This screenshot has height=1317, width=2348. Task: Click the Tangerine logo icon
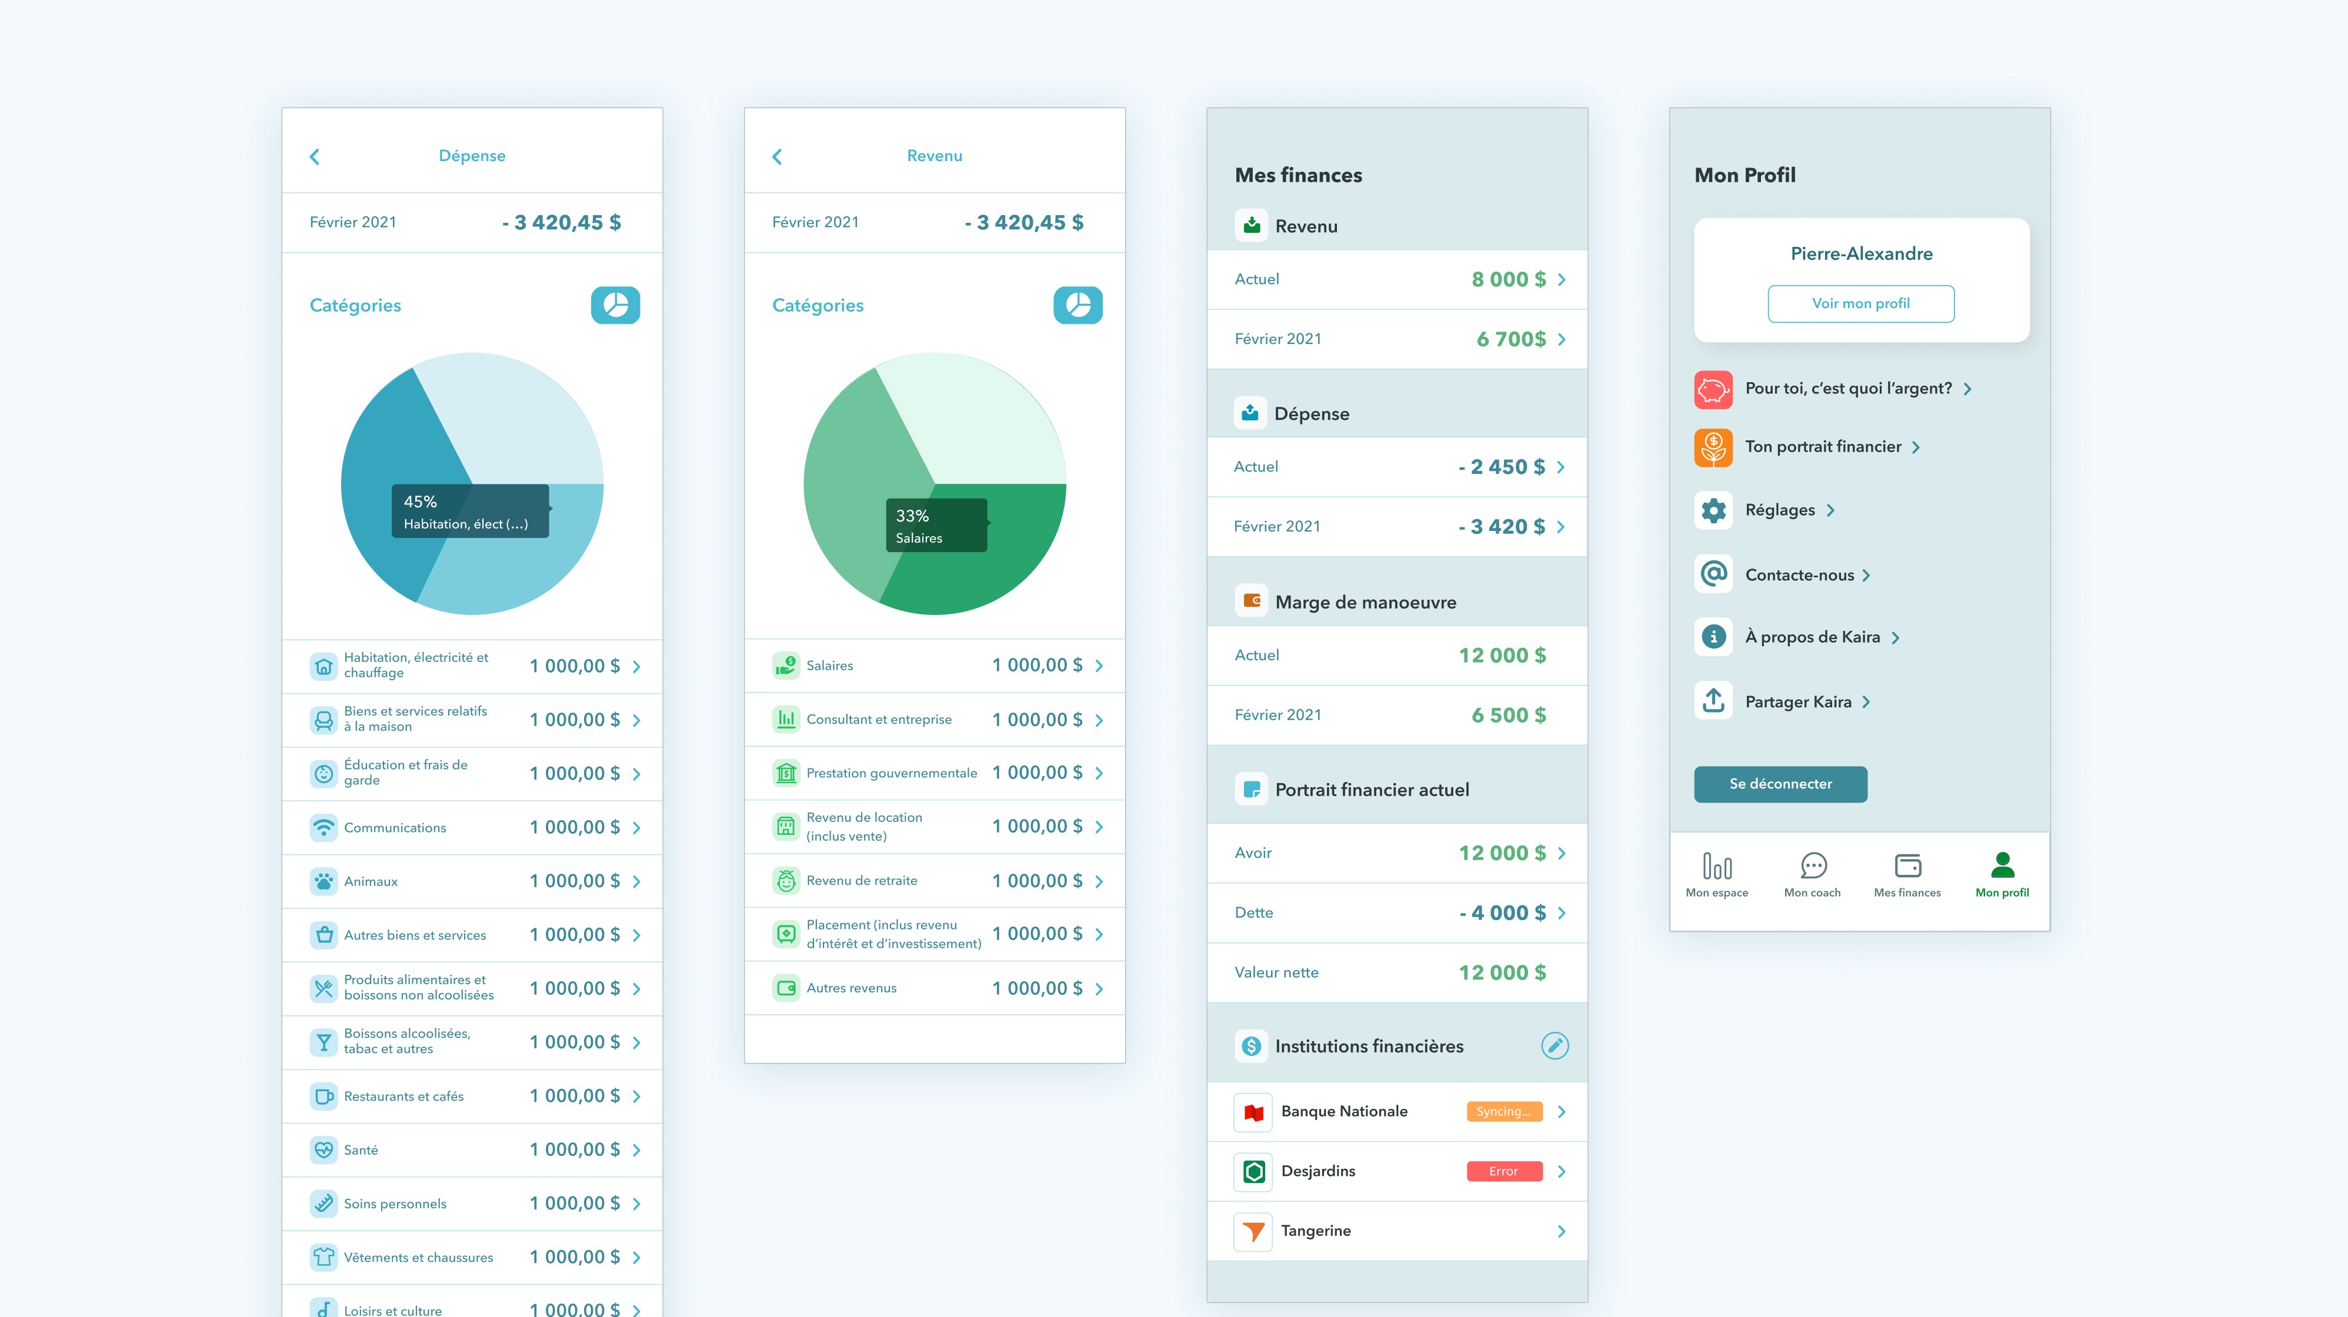[1253, 1231]
